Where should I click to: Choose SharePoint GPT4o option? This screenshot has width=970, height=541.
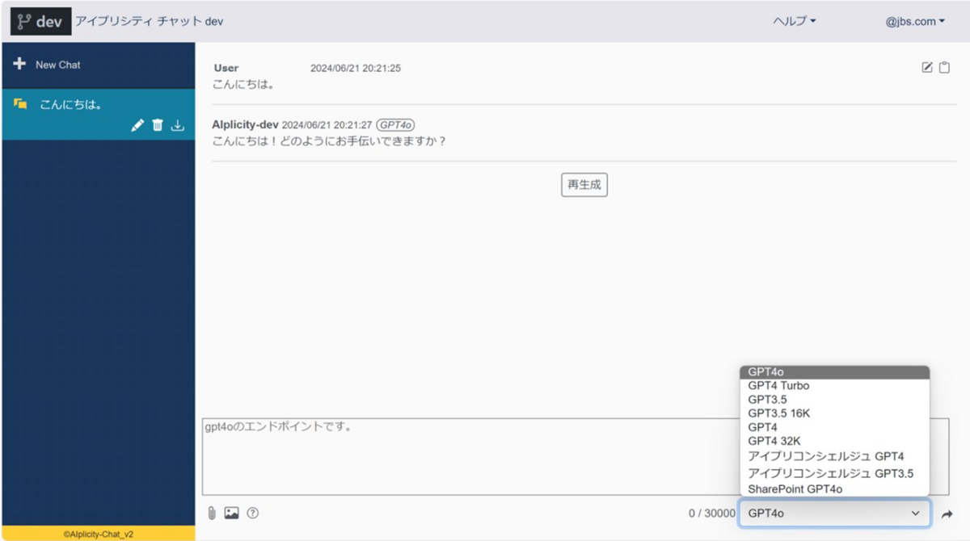pos(834,489)
